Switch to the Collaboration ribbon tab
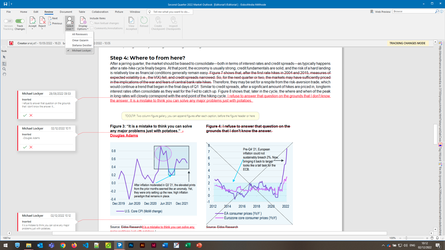This screenshot has width=445, height=250. [100, 12]
